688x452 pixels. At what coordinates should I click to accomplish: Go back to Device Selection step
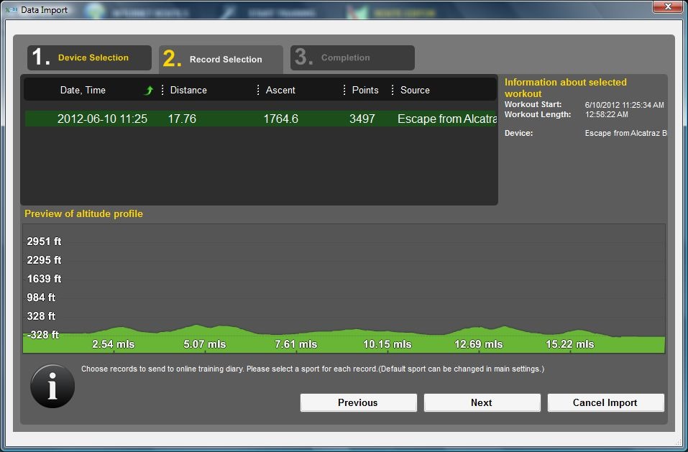point(89,57)
